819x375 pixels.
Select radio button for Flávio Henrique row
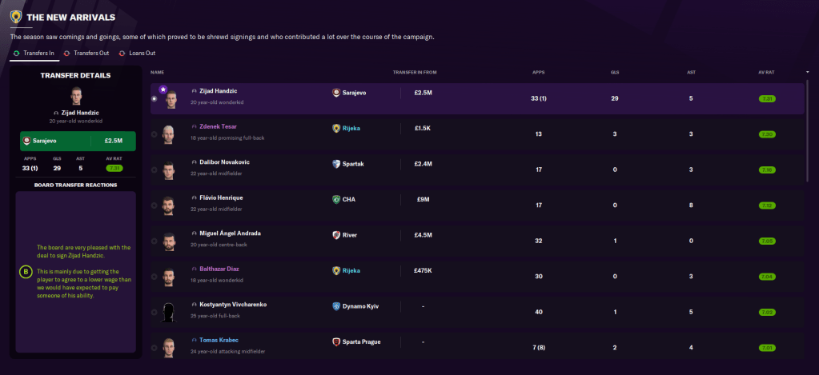(154, 205)
